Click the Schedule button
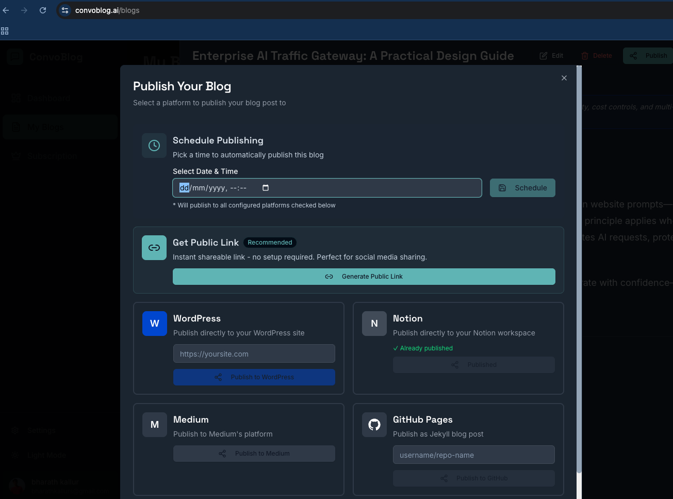Viewport: 673px width, 499px height. point(522,188)
